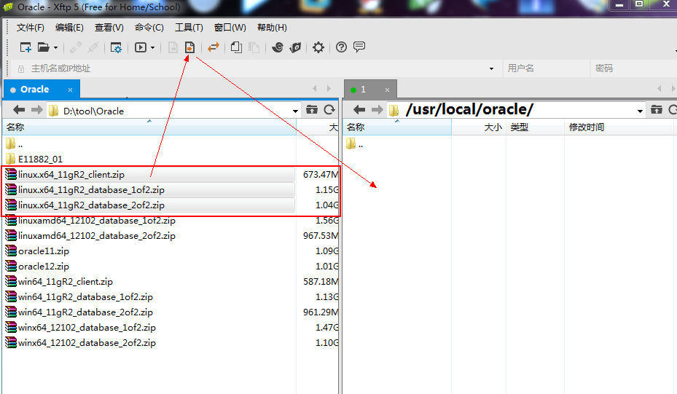The width and height of the screenshot is (677, 394).
Task: Go forward in remote pane navigation
Action: point(377,110)
